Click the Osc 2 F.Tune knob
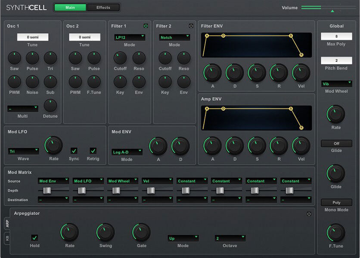The width and height of the screenshot is (360, 258). [x=94, y=82]
